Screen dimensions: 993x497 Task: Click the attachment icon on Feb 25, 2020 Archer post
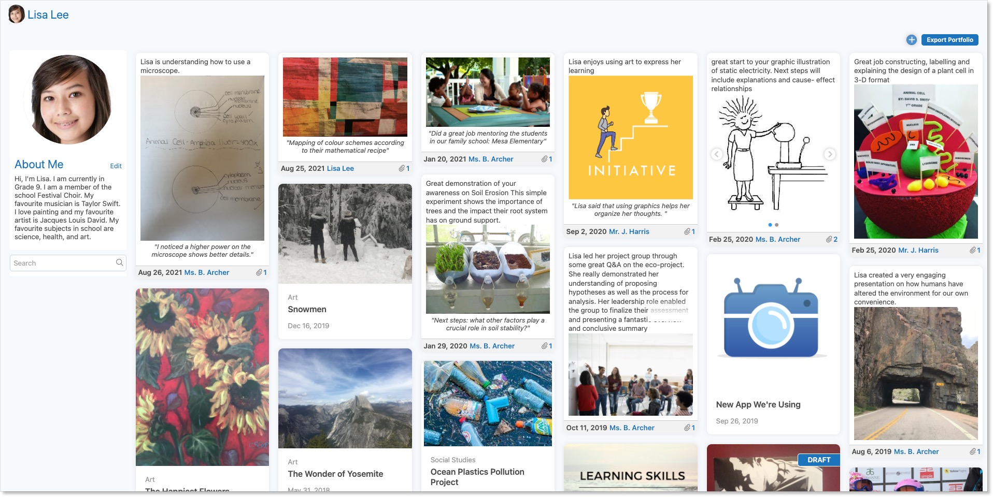[829, 239]
